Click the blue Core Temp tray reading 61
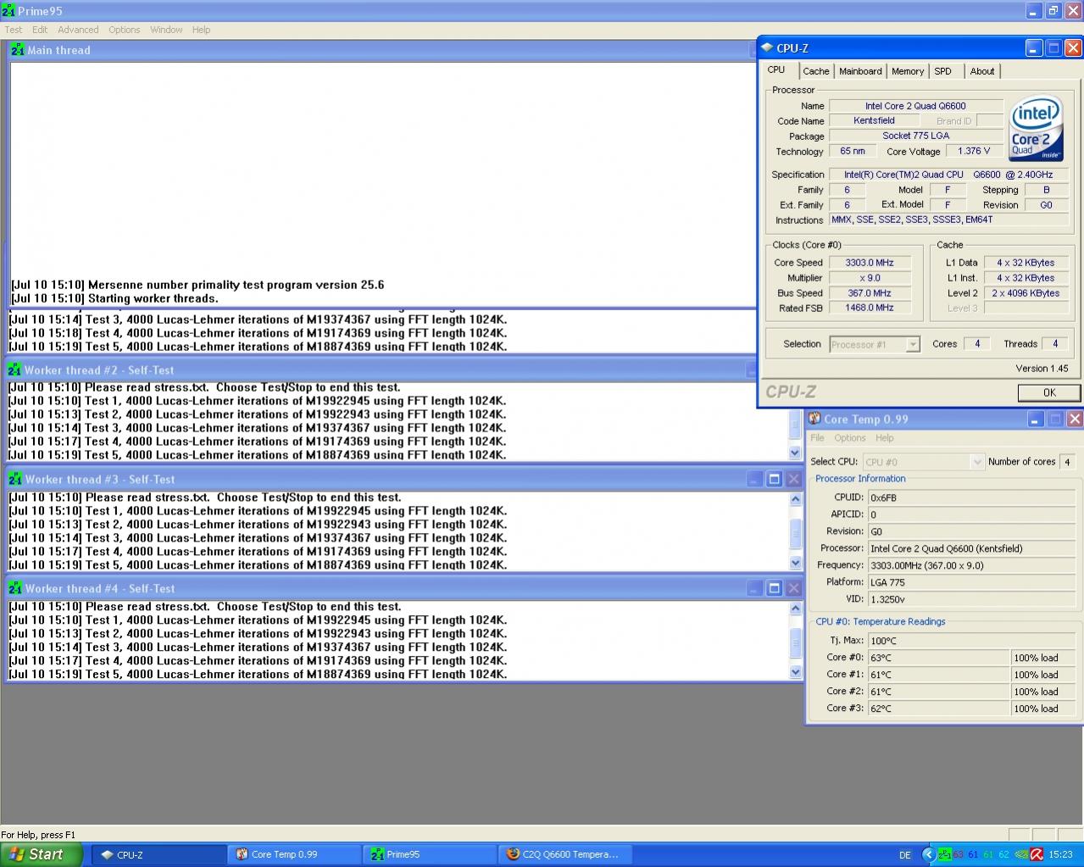 coord(973,854)
